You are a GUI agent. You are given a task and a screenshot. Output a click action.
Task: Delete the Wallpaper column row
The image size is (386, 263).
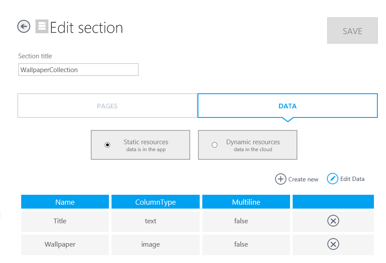click(x=333, y=244)
